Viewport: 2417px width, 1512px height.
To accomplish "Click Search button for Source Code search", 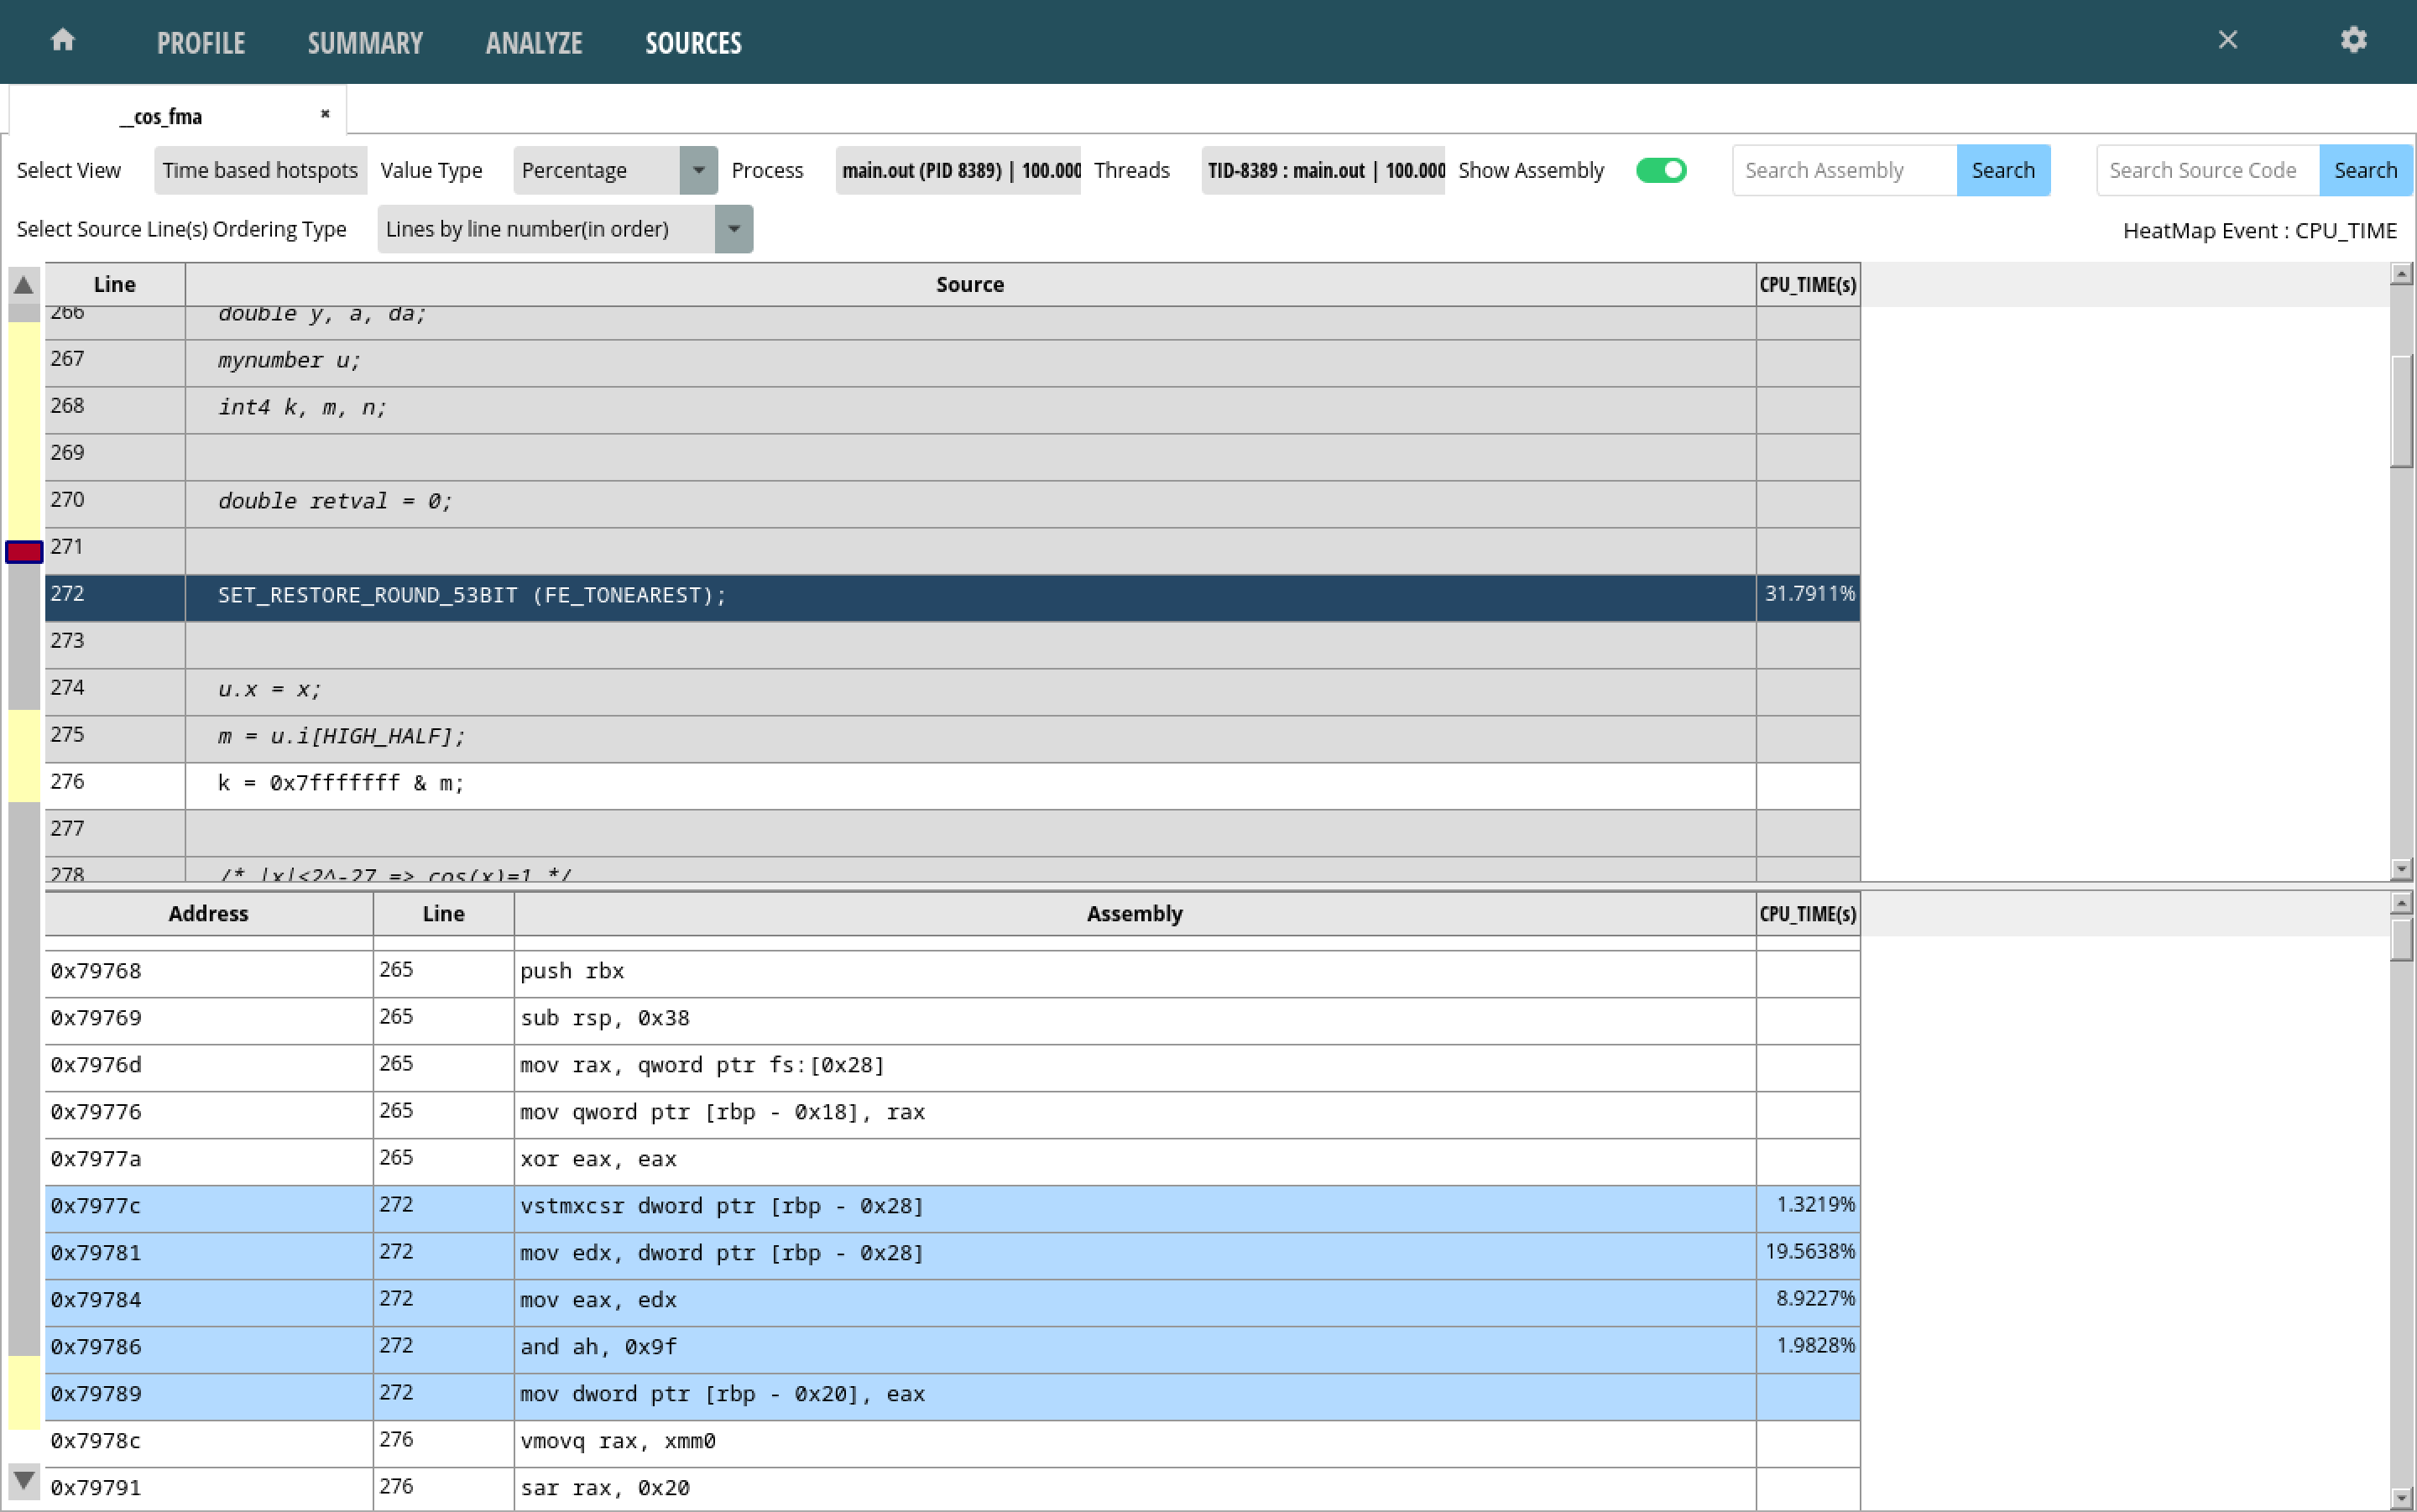I will pyautogui.click(x=2365, y=169).
